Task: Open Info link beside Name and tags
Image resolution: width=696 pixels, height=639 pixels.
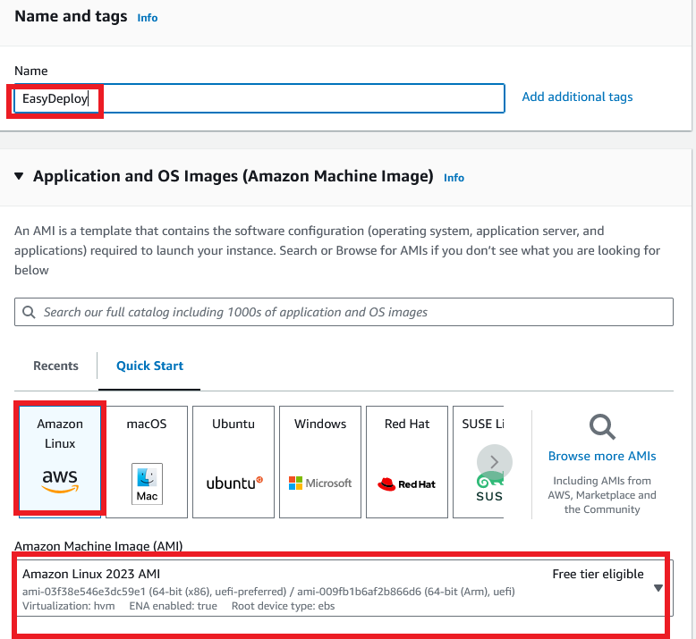Action: click(148, 18)
